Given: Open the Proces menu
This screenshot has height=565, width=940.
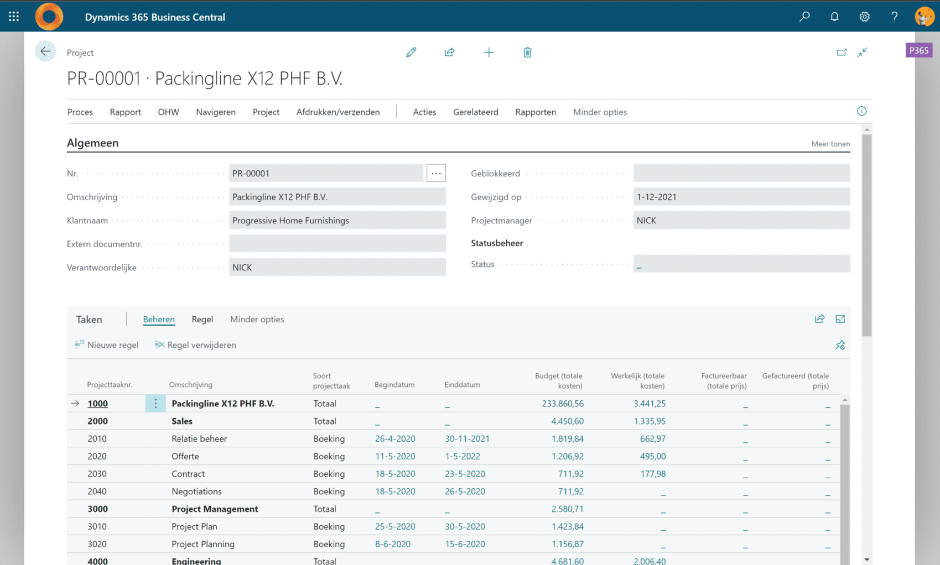Looking at the screenshot, I should [80, 112].
